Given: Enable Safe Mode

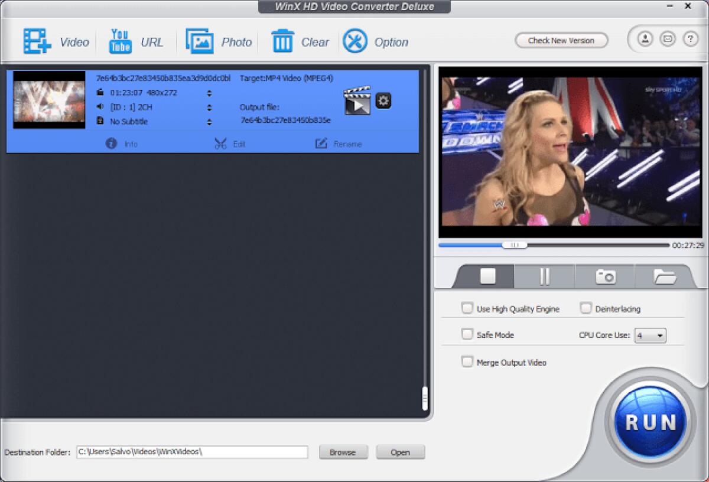Looking at the screenshot, I should tap(467, 334).
